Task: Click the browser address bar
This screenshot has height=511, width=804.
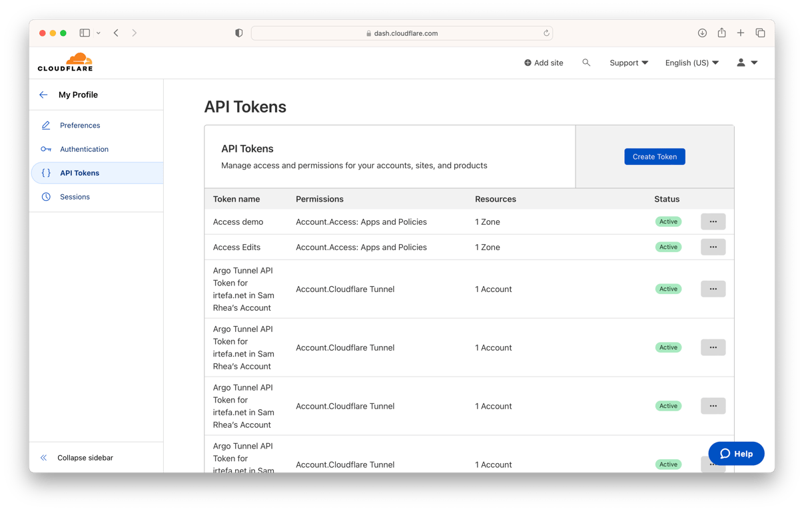Action: [x=402, y=33]
